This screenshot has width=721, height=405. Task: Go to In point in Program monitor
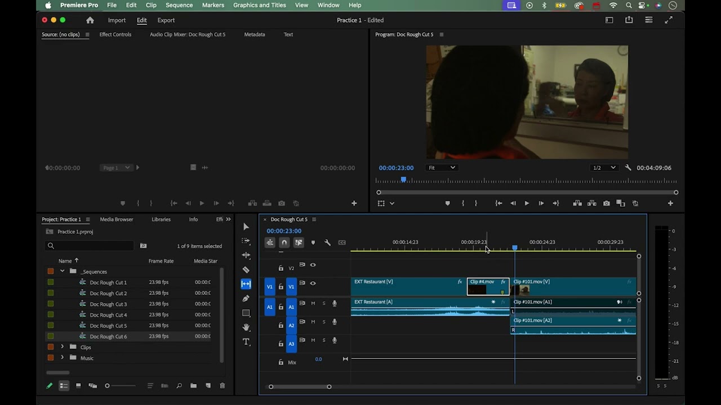point(499,203)
